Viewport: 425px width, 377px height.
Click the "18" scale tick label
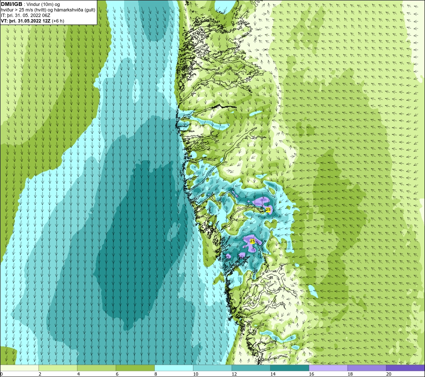point(350,374)
